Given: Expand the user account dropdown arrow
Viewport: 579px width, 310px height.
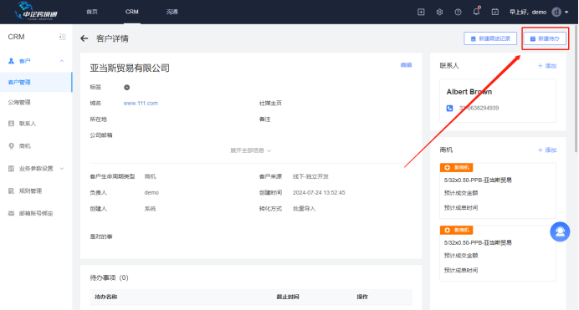Looking at the screenshot, I should click(x=566, y=13).
